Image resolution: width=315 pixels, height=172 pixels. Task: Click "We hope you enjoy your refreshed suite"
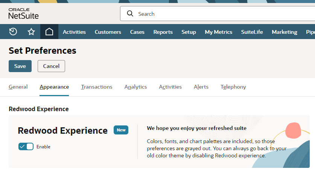click(x=196, y=128)
